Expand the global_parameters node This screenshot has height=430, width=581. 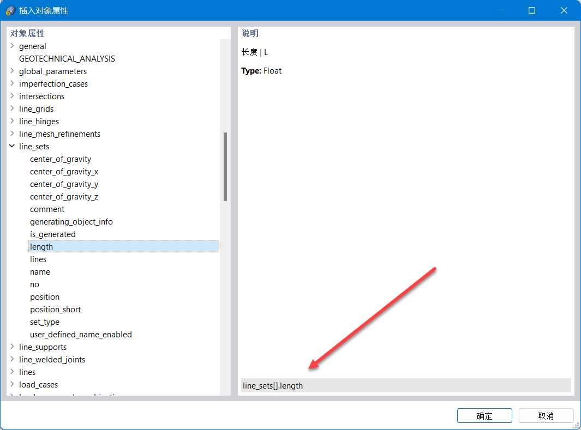pyautogui.click(x=12, y=71)
